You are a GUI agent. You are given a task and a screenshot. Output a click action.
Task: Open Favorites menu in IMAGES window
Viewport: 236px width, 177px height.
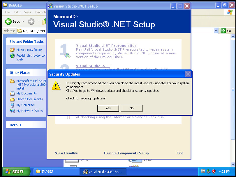41,12
